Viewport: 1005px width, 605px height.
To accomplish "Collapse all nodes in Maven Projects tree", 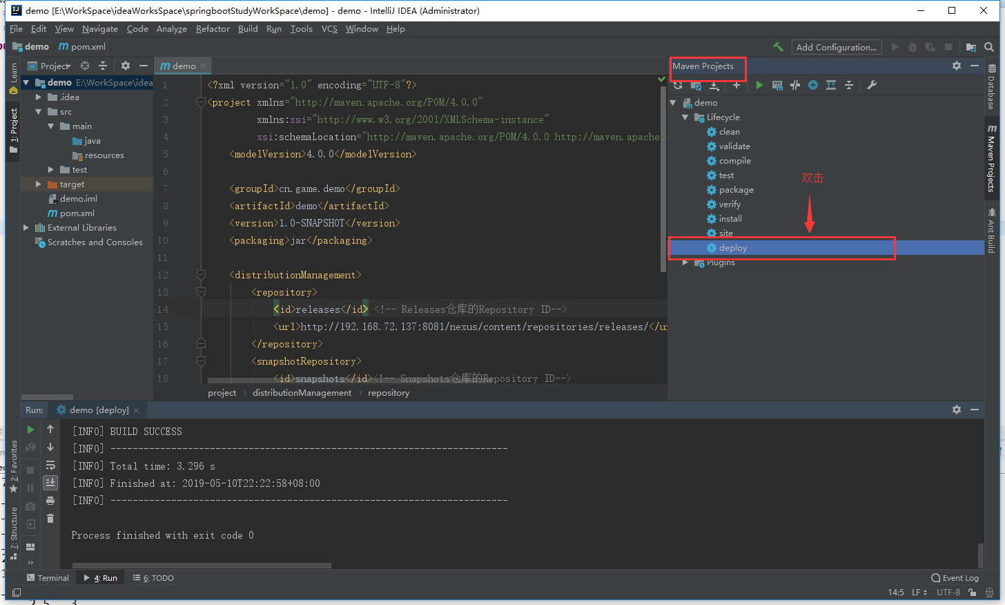I will pos(849,85).
